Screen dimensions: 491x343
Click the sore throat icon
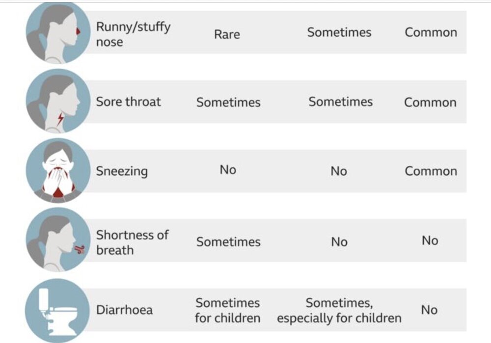click(58, 101)
